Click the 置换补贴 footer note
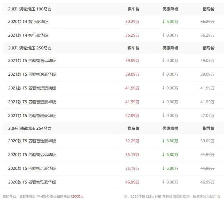Screen dimensions: 224x204 click(43, 197)
